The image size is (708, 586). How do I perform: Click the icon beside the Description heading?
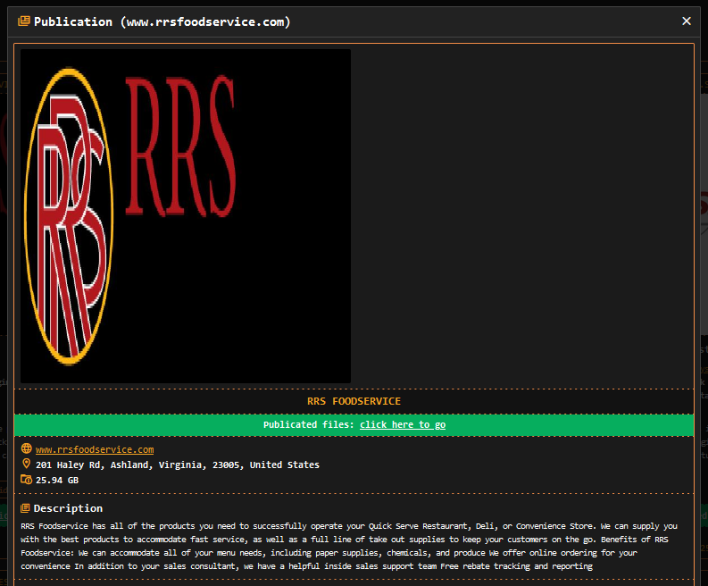click(x=26, y=508)
